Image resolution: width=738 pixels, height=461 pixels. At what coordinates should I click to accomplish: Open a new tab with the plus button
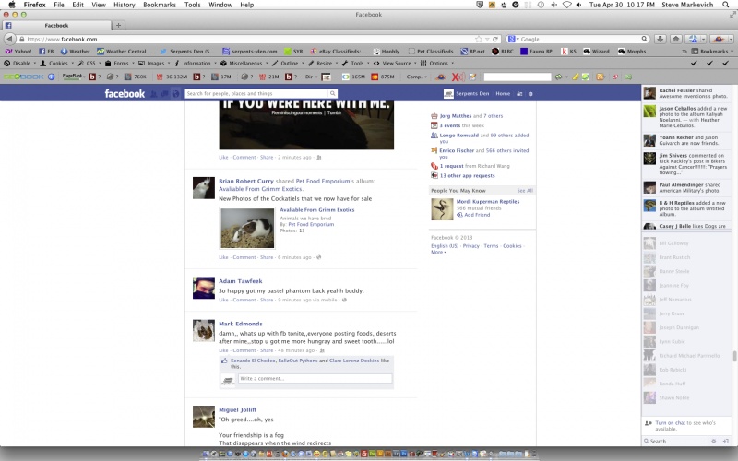pos(119,26)
